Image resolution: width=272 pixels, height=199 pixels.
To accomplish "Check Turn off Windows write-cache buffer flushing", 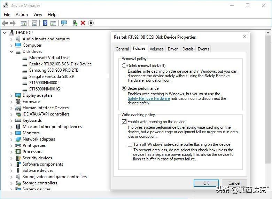I will click(130, 144).
